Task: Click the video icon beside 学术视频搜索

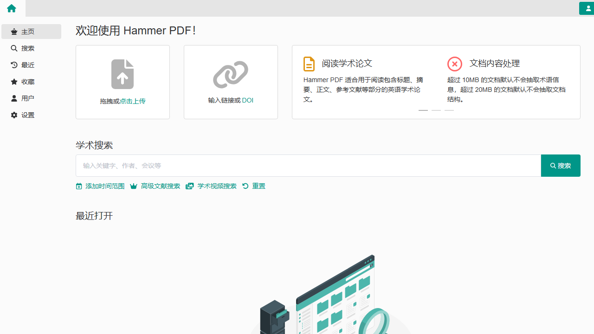Action: click(x=189, y=186)
